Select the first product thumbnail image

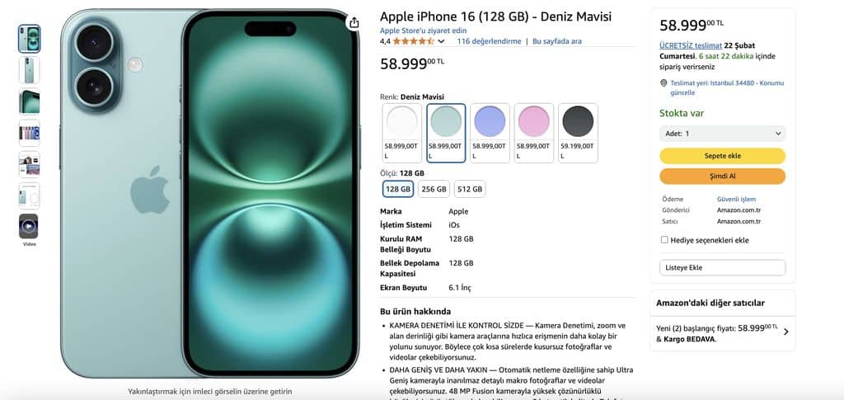(x=29, y=39)
